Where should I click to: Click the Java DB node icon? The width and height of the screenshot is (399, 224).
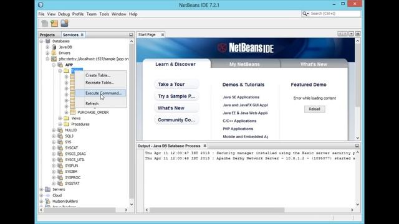pyautogui.click(x=54, y=47)
